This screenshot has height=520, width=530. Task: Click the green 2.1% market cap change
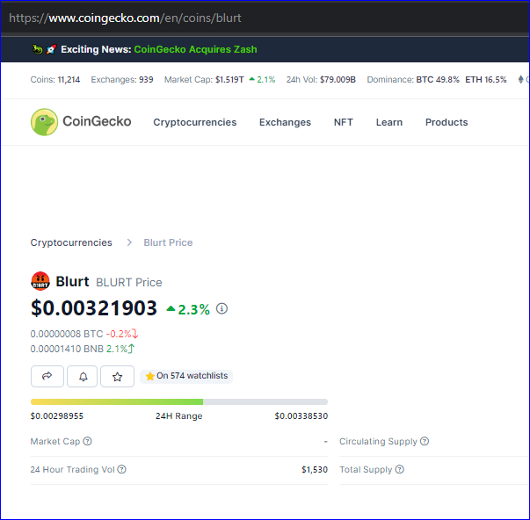(x=265, y=80)
